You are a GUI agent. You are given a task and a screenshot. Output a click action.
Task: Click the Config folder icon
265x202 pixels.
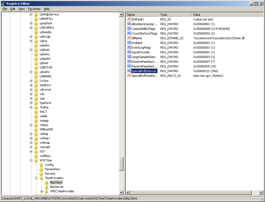pos(41,165)
